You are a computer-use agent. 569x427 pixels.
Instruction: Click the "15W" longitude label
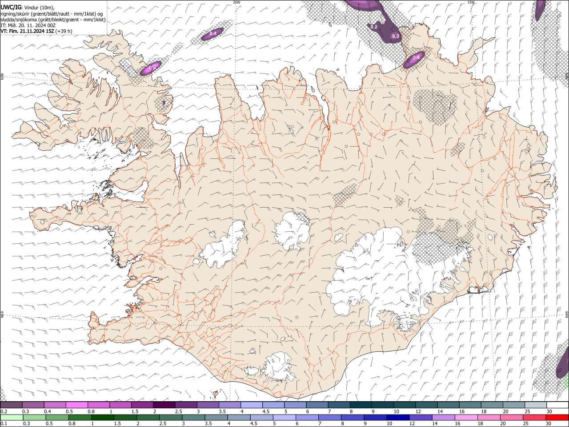point(471,2)
